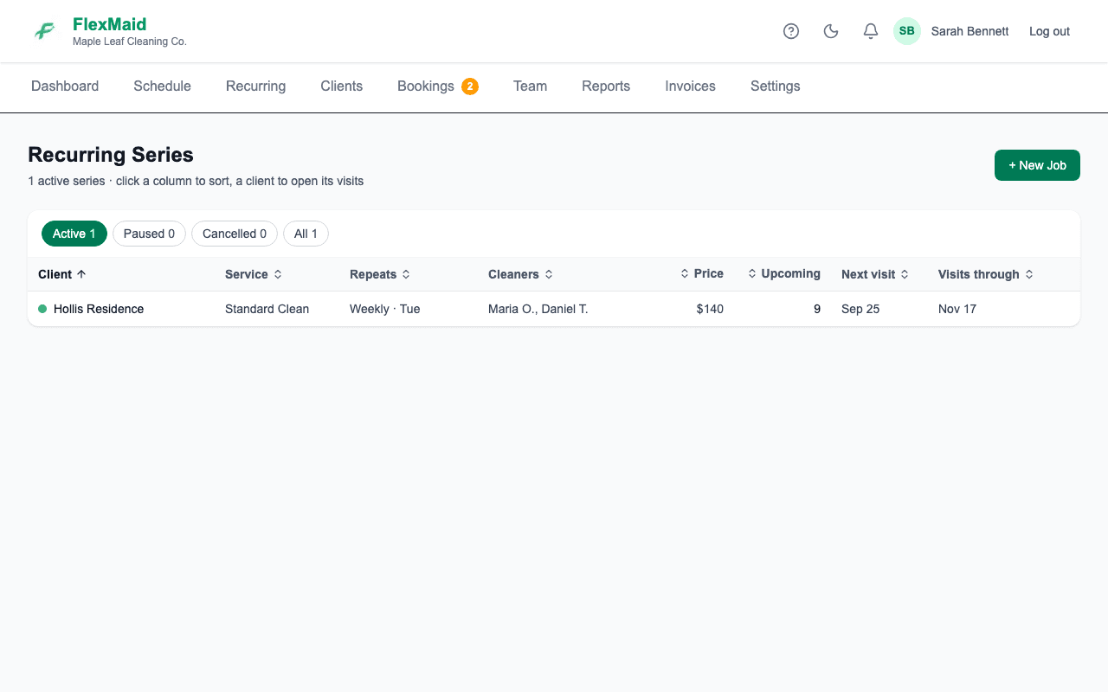Click the Weekly · Tue cell
The height and width of the screenshot is (692, 1108).
pos(385,309)
